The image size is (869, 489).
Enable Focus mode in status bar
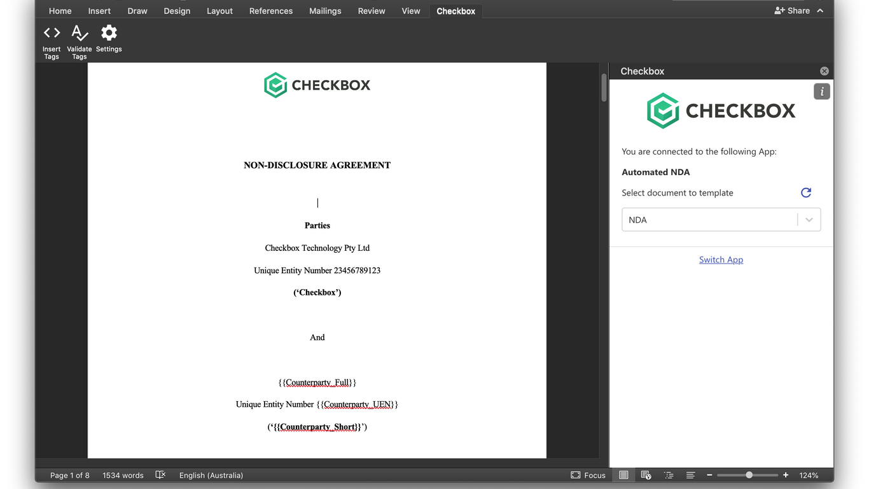tap(588, 475)
